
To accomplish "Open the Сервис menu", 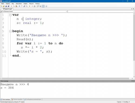I will [x=25, y=4].
